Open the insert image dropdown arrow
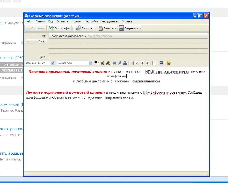The width and height of the screenshot is (228, 183). pyautogui.click(x=165, y=63)
